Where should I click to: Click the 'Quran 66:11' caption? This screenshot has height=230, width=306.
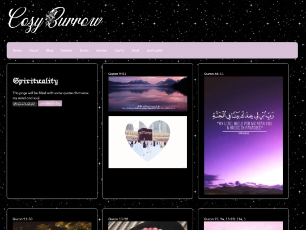coord(214,74)
